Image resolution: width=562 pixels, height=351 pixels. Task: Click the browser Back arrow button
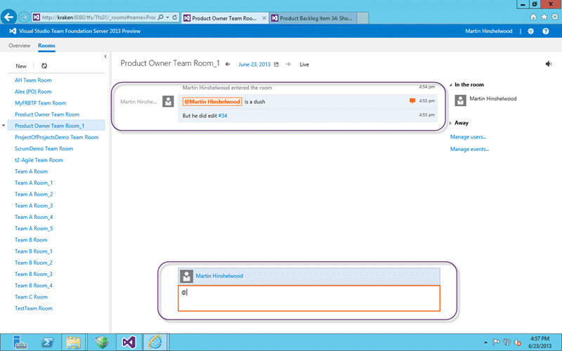click(8, 17)
